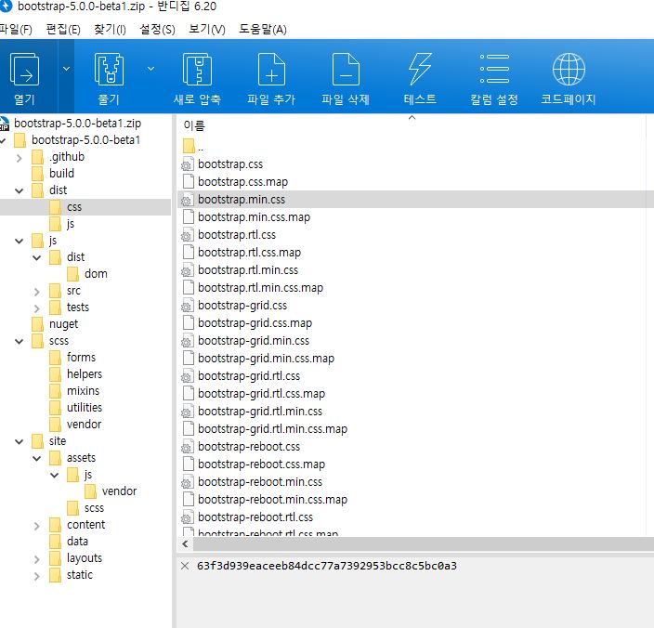
Task: Select the utilities folder in tree
Action: point(85,408)
